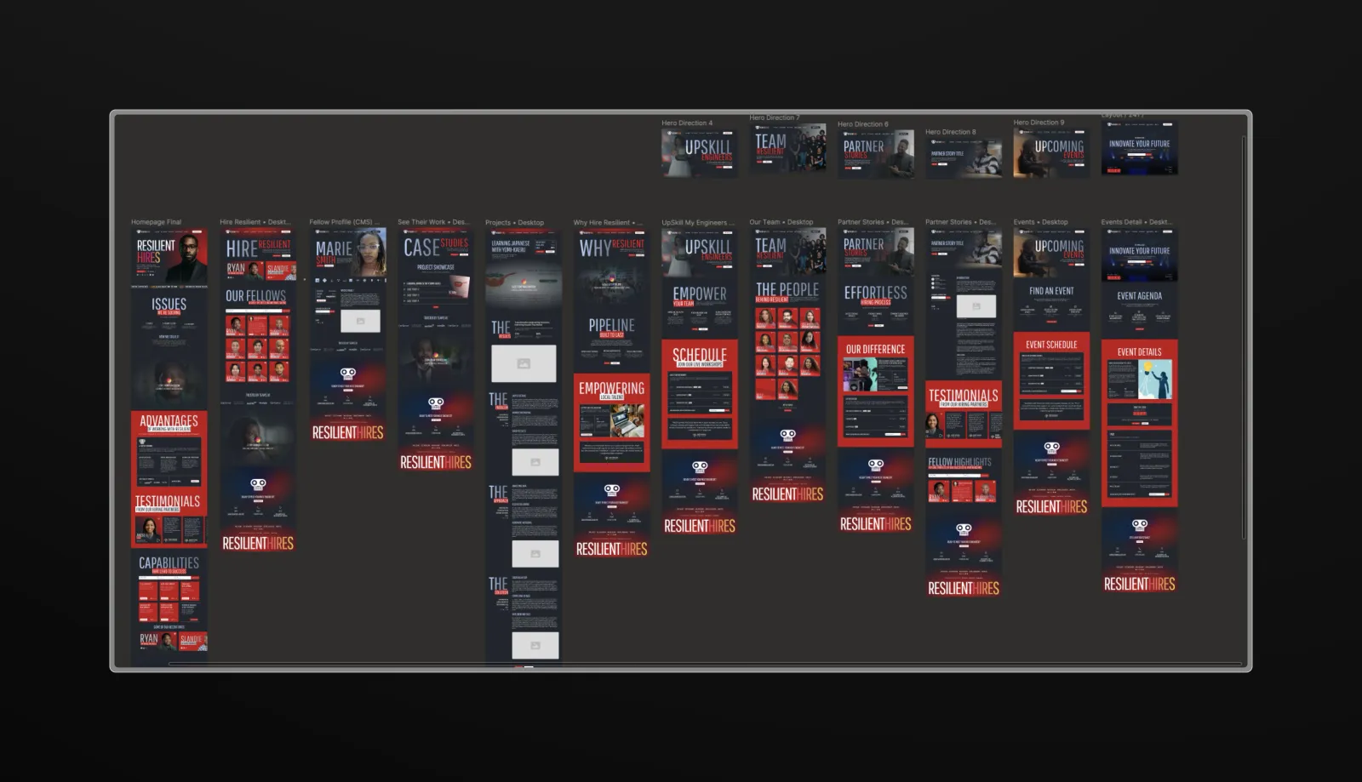
Task: Click the "EVENT DETAILS" heading in Events Detail
Action: pyautogui.click(x=1139, y=351)
